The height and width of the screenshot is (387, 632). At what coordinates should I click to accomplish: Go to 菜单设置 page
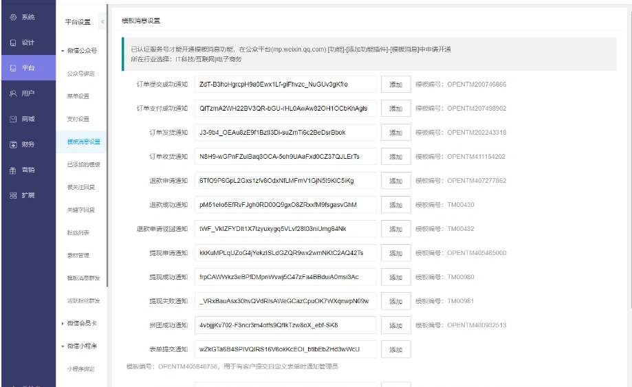(78, 96)
